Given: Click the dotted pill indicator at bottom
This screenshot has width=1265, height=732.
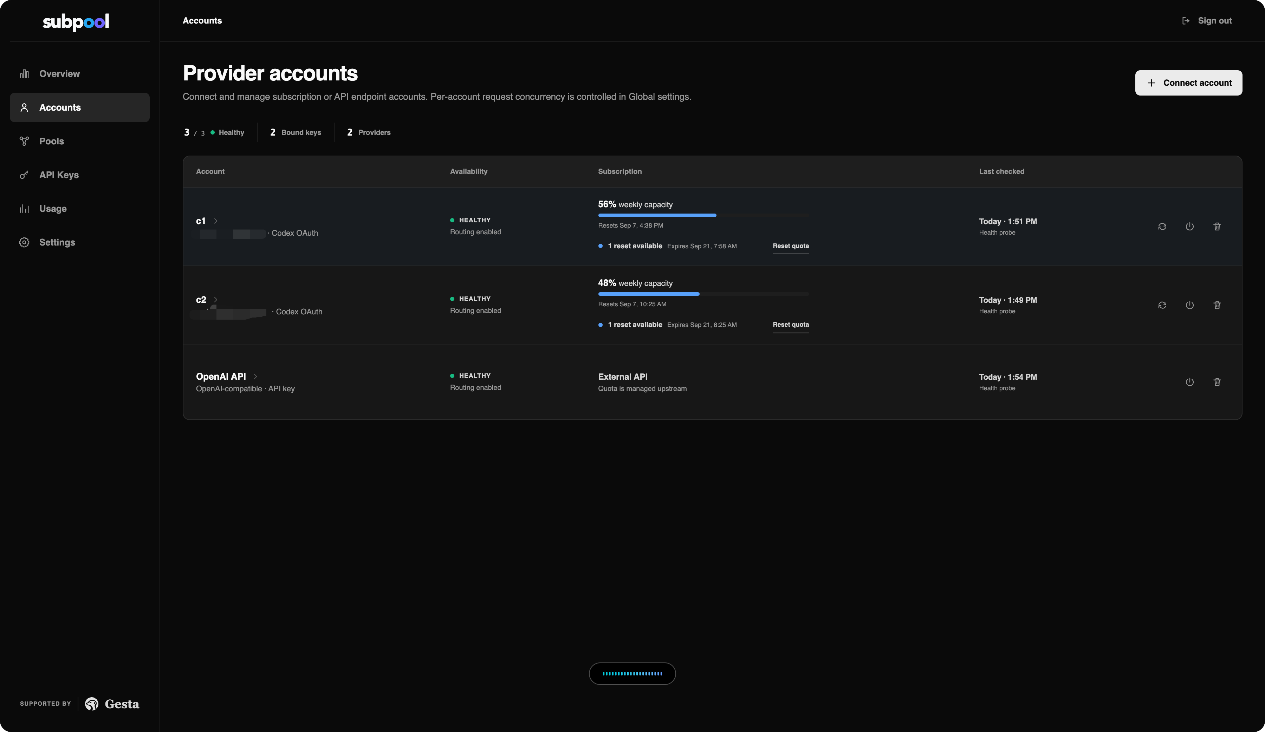Looking at the screenshot, I should point(632,674).
